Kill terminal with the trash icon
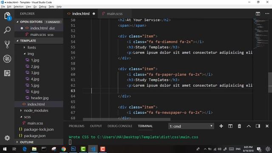Viewport: 272px width, 153px height. click(239, 126)
